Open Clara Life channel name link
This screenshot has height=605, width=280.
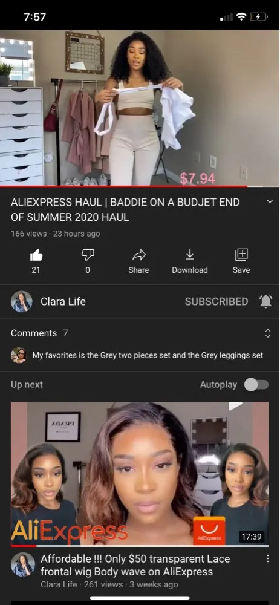(x=63, y=301)
